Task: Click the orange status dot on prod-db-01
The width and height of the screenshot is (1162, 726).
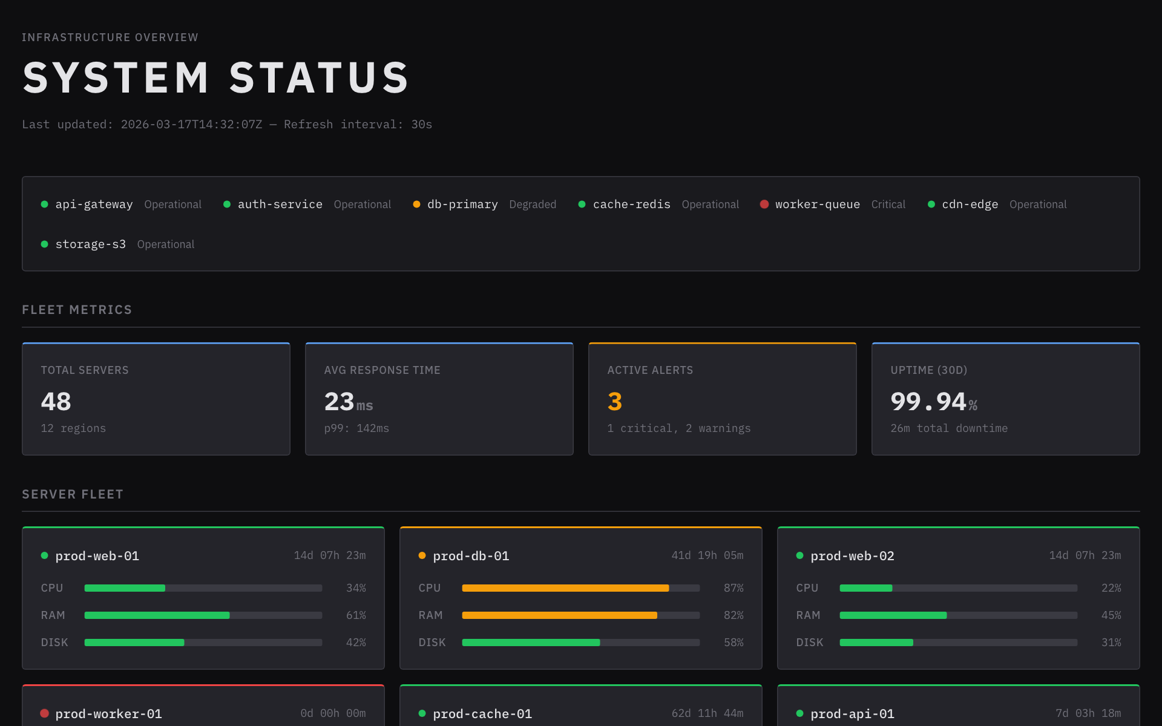Action: (422, 555)
